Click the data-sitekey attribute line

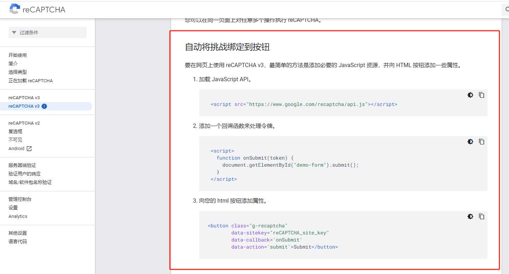[280, 233]
